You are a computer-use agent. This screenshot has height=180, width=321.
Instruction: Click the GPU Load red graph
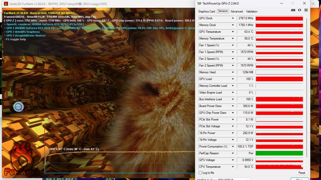(x=279, y=79)
